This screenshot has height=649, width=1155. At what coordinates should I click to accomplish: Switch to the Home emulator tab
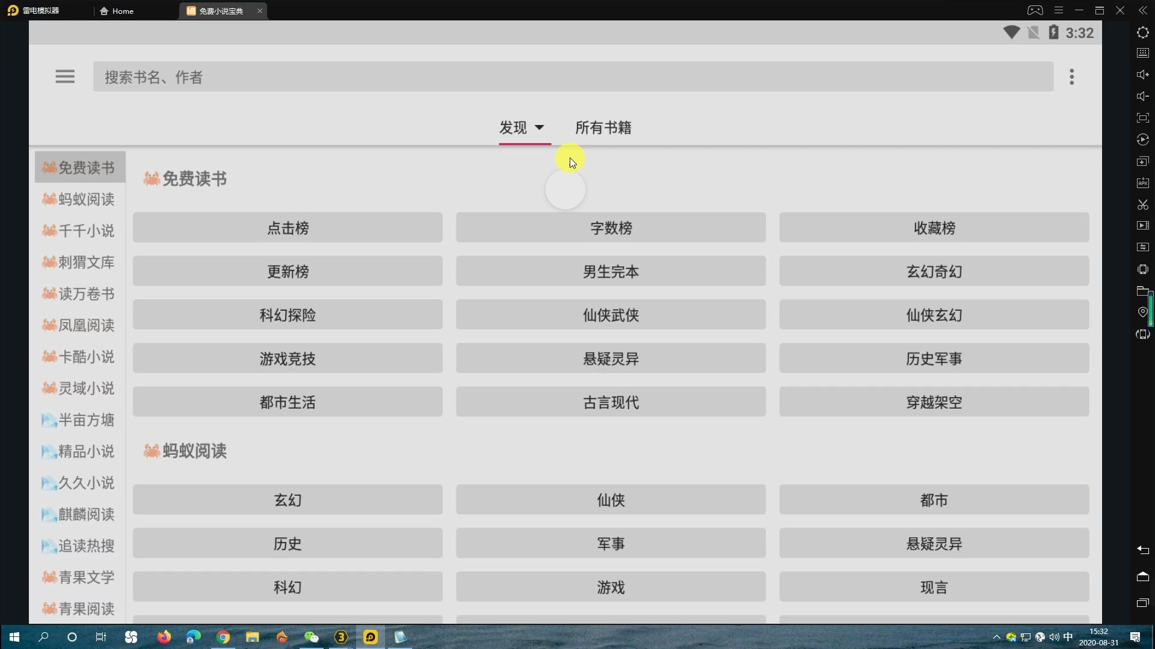(117, 11)
